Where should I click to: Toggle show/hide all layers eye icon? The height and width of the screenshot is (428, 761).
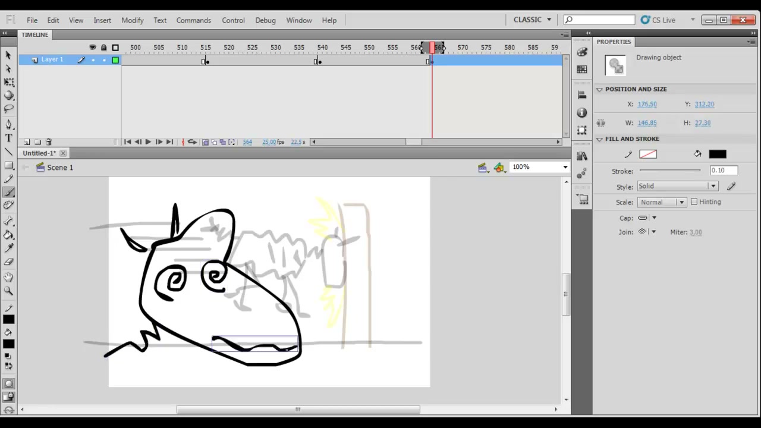pos(92,48)
